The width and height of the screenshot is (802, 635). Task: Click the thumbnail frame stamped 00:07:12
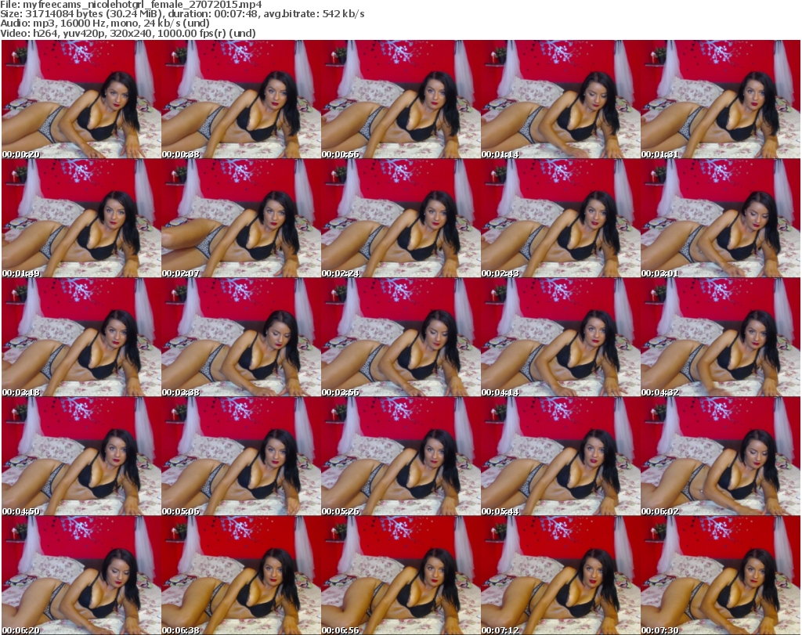560,575
